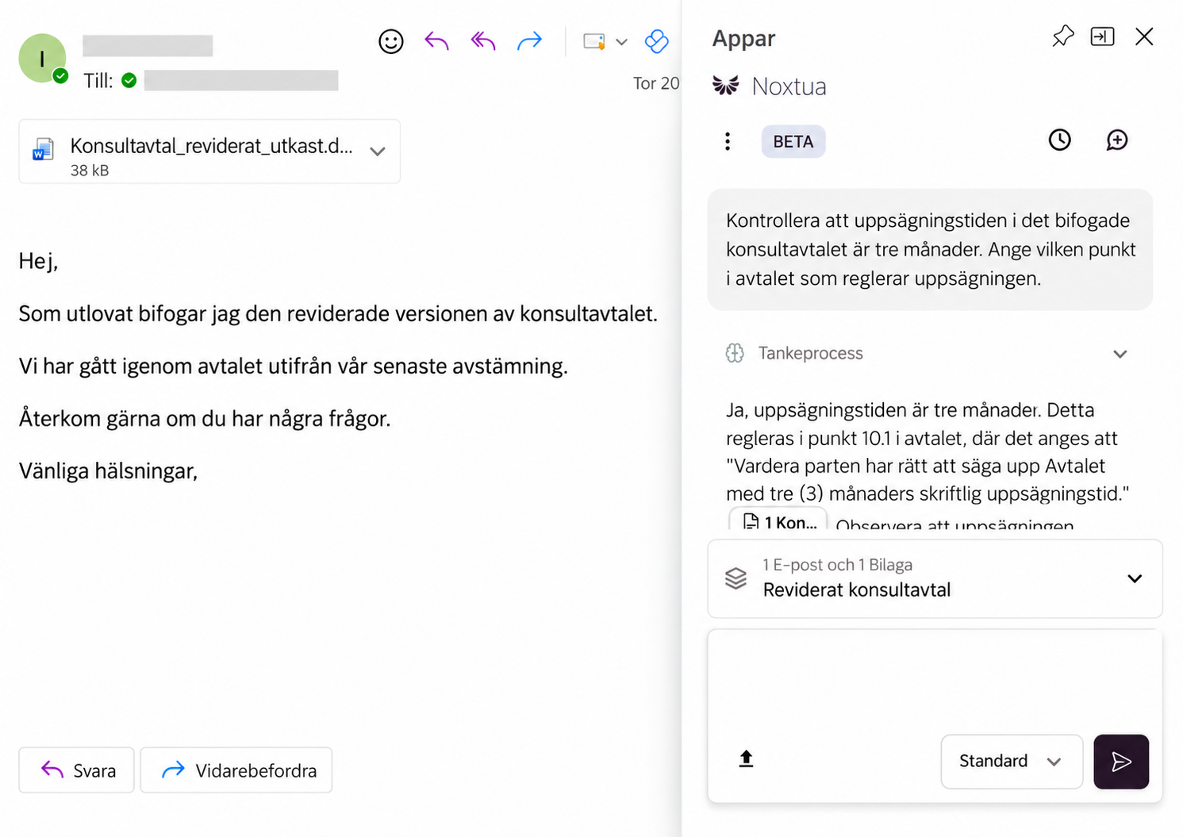Open the emoji reaction picker
This screenshot has height=837, width=1183.
[390, 41]
